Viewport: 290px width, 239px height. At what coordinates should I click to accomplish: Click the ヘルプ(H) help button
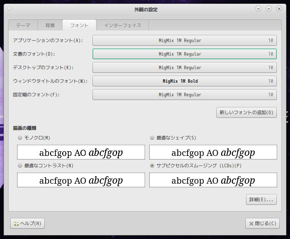click(x=27, y=224)
